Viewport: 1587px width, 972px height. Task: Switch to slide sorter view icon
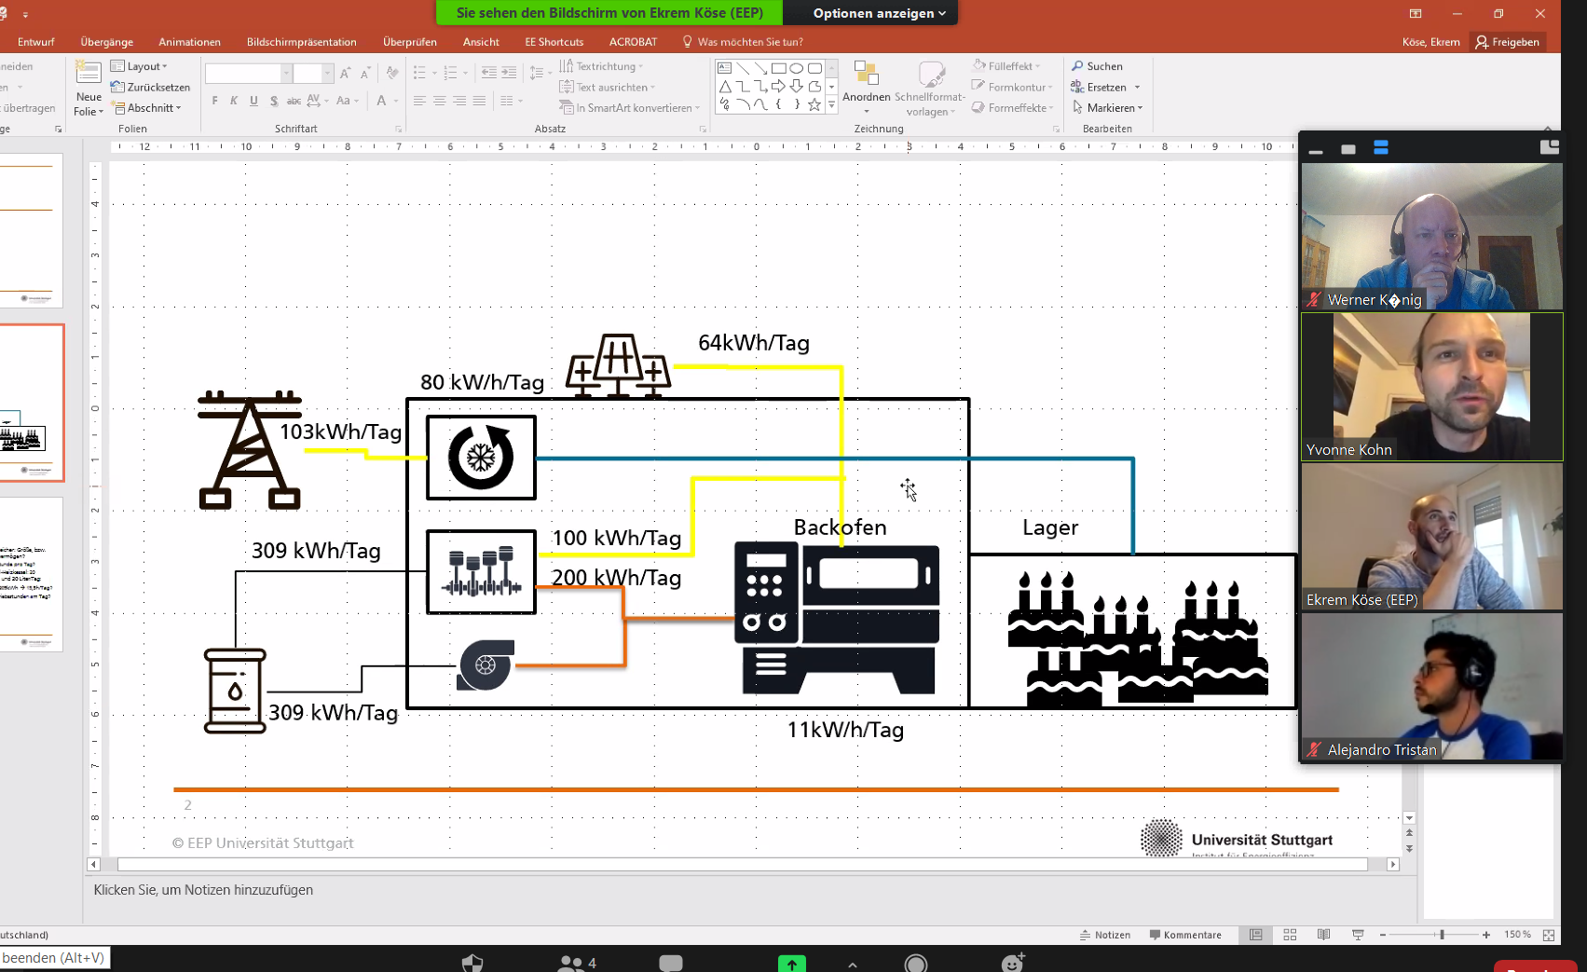click(x=1290, y=935)
